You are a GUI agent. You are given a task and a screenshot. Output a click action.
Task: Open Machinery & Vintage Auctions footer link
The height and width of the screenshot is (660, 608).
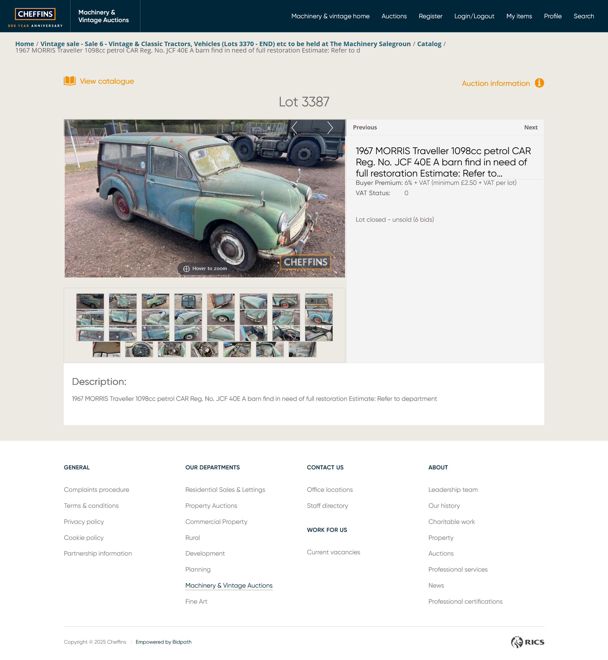(x=229, y=585)
